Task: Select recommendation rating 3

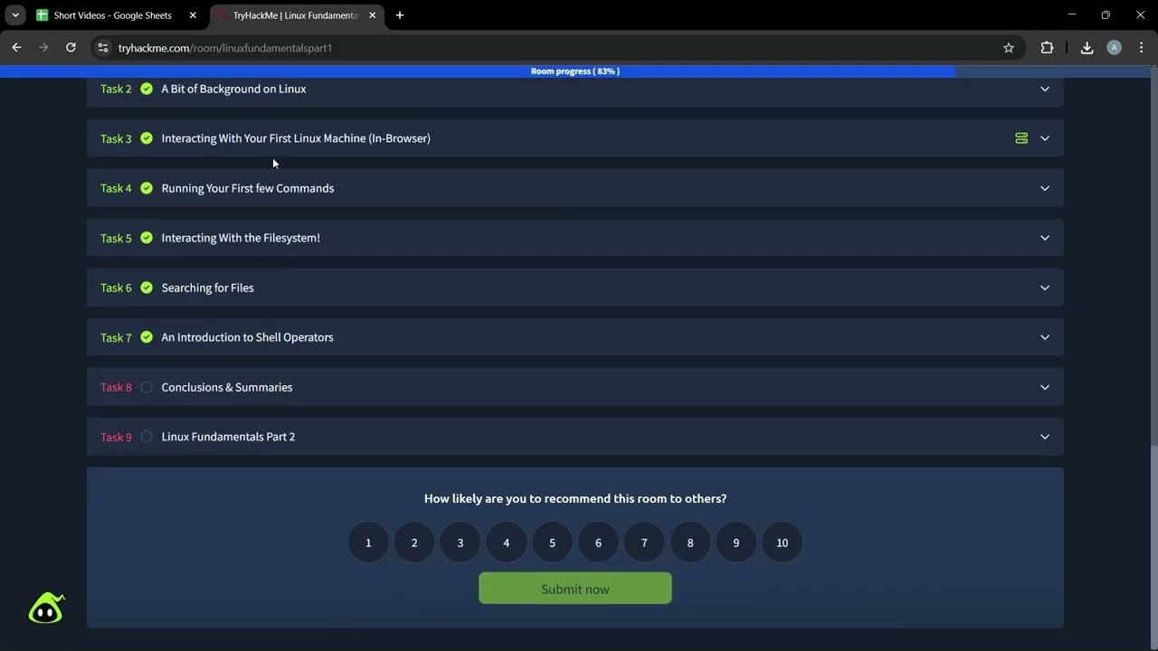Action: point(460,542)
